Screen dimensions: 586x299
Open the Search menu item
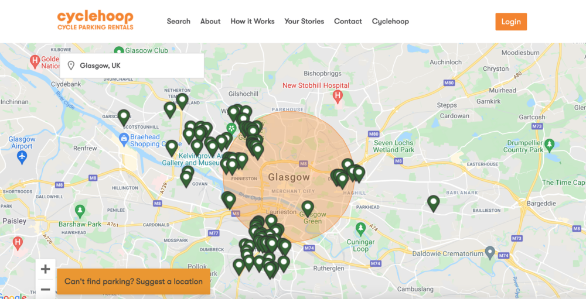coord(179,21)
